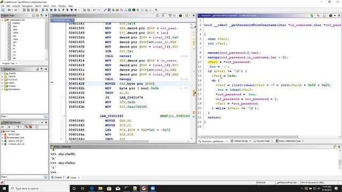Click the memcpy call in listing

125,79
